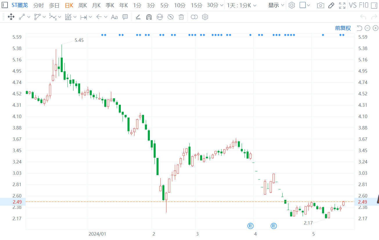
Task: Click the first E event marker near April
Action: coord(251,225)
